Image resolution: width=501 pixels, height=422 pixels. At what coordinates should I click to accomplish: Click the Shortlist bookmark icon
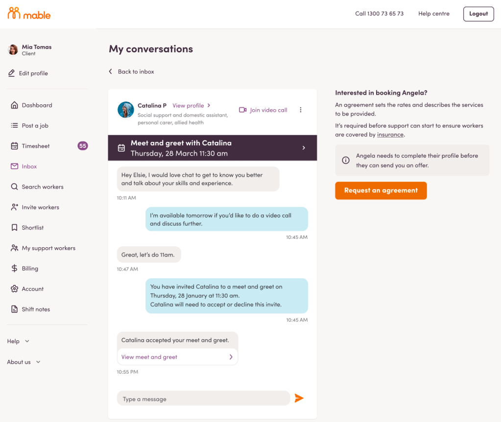click(14, 228)
